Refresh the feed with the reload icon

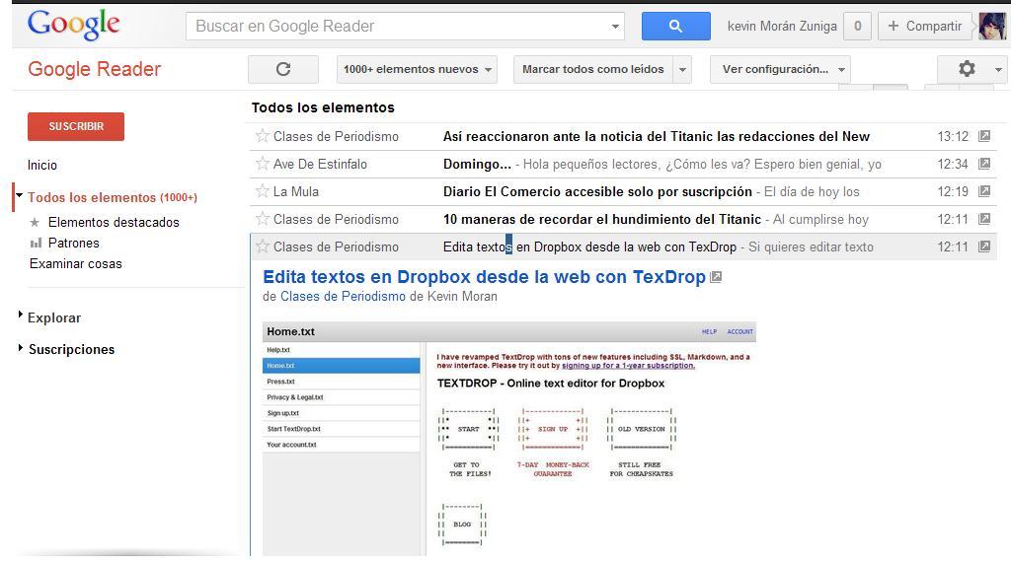[x=283, y=69]
